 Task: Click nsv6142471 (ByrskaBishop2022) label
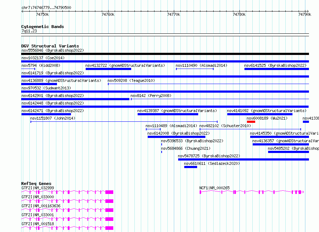[x=53, y=111]
